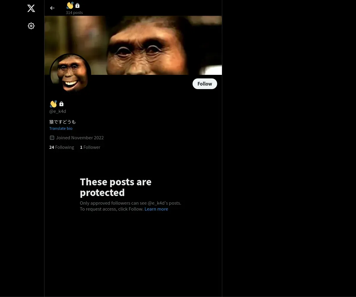
Task: Click Learn more about protected posts
Action: [156, 209]
